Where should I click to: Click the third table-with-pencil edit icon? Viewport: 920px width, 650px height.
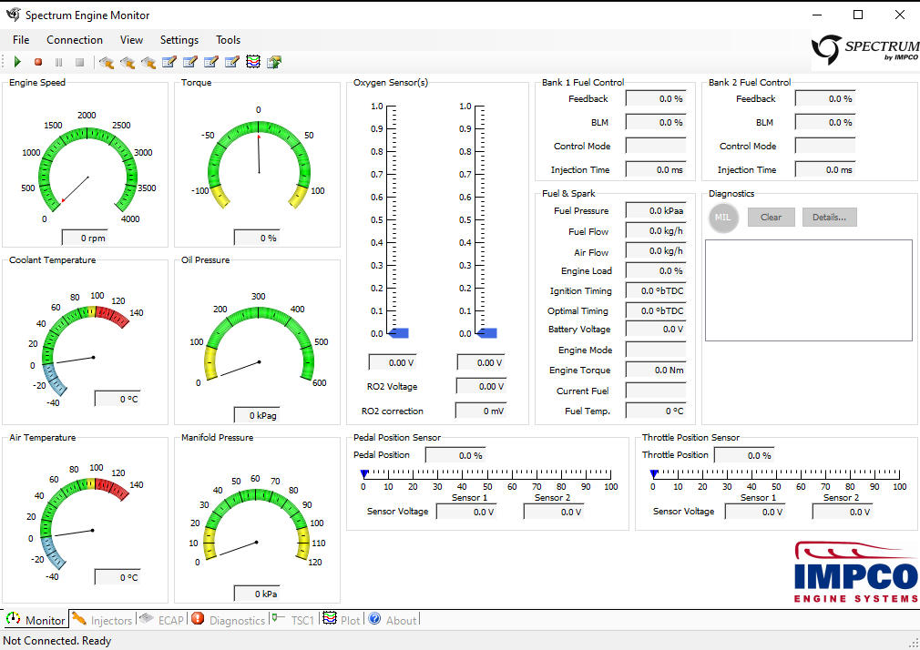[211, 62]
